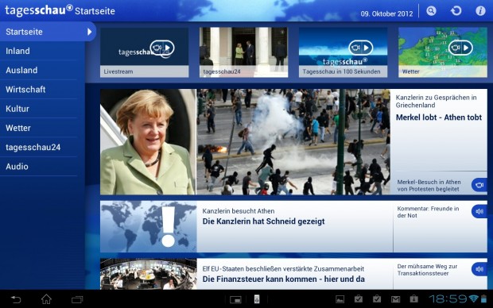Open Android recent apps button
The image size is (493, 308).
pyautogui.click(x=77, y=299)
